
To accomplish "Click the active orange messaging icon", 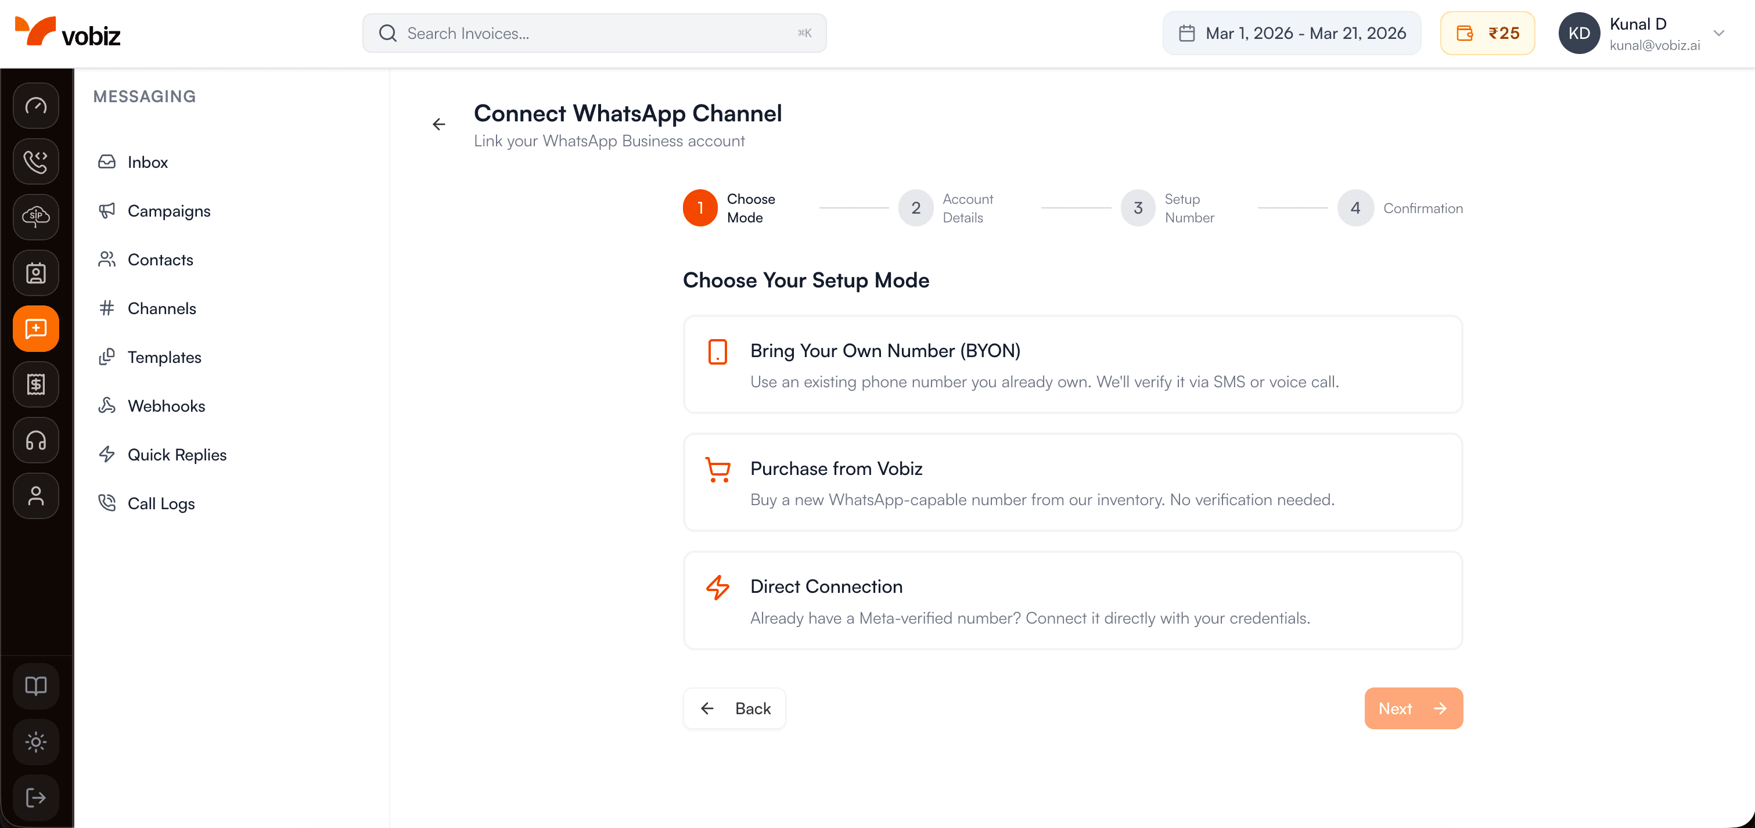I will click(x=35, y=328).
